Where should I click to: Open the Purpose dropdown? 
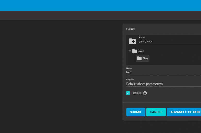tap(164, 84)
